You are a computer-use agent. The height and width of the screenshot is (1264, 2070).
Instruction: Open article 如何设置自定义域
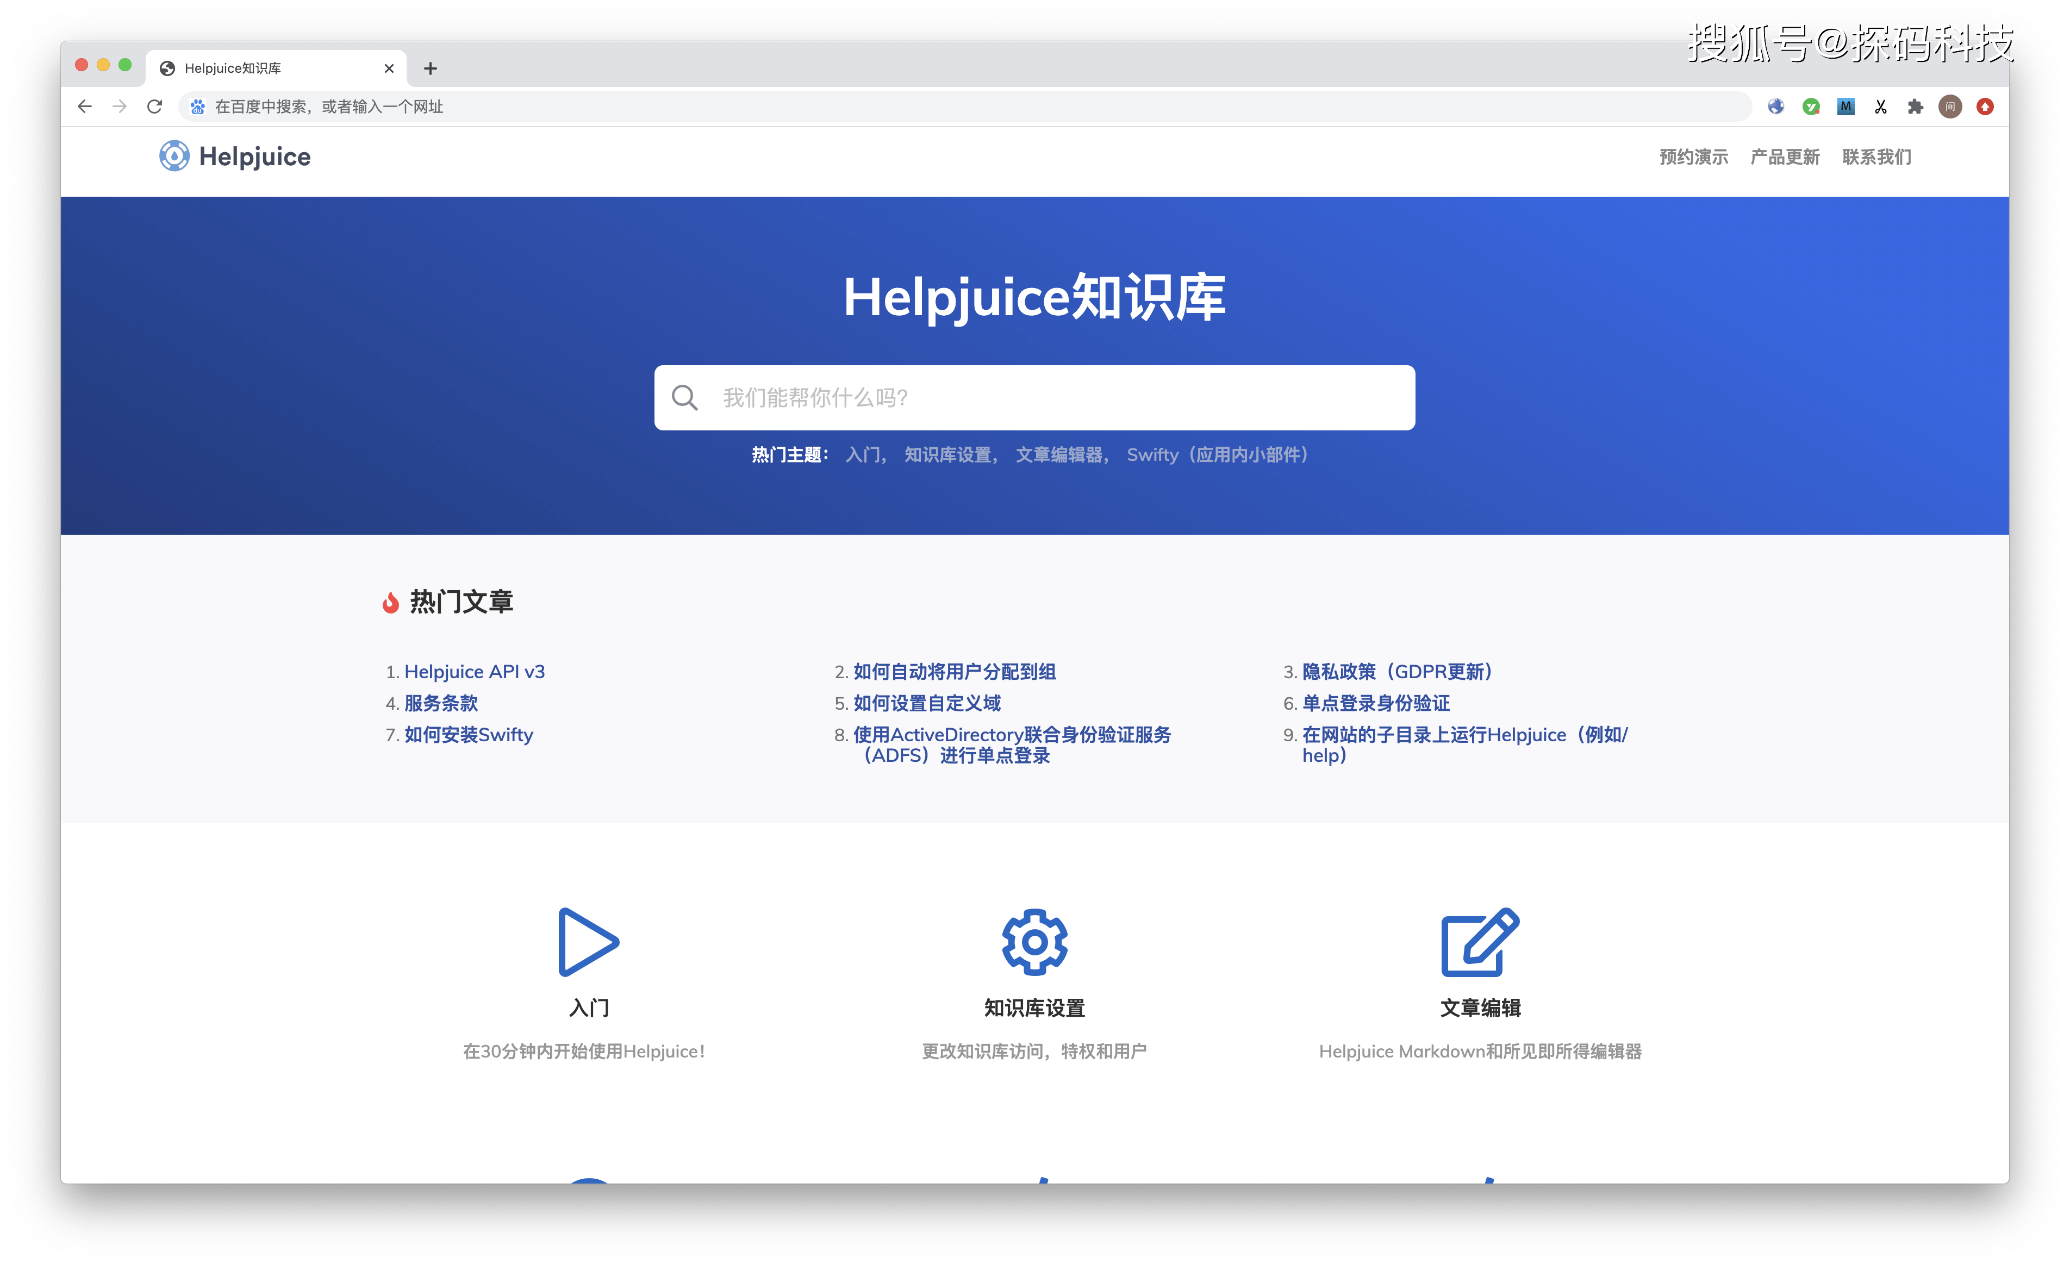[x=927, y=704]
